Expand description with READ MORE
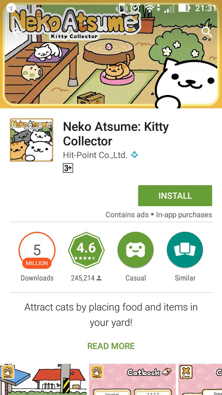Image resolution: width=222 pixels, height=395 pixels. tap(111, 346)
